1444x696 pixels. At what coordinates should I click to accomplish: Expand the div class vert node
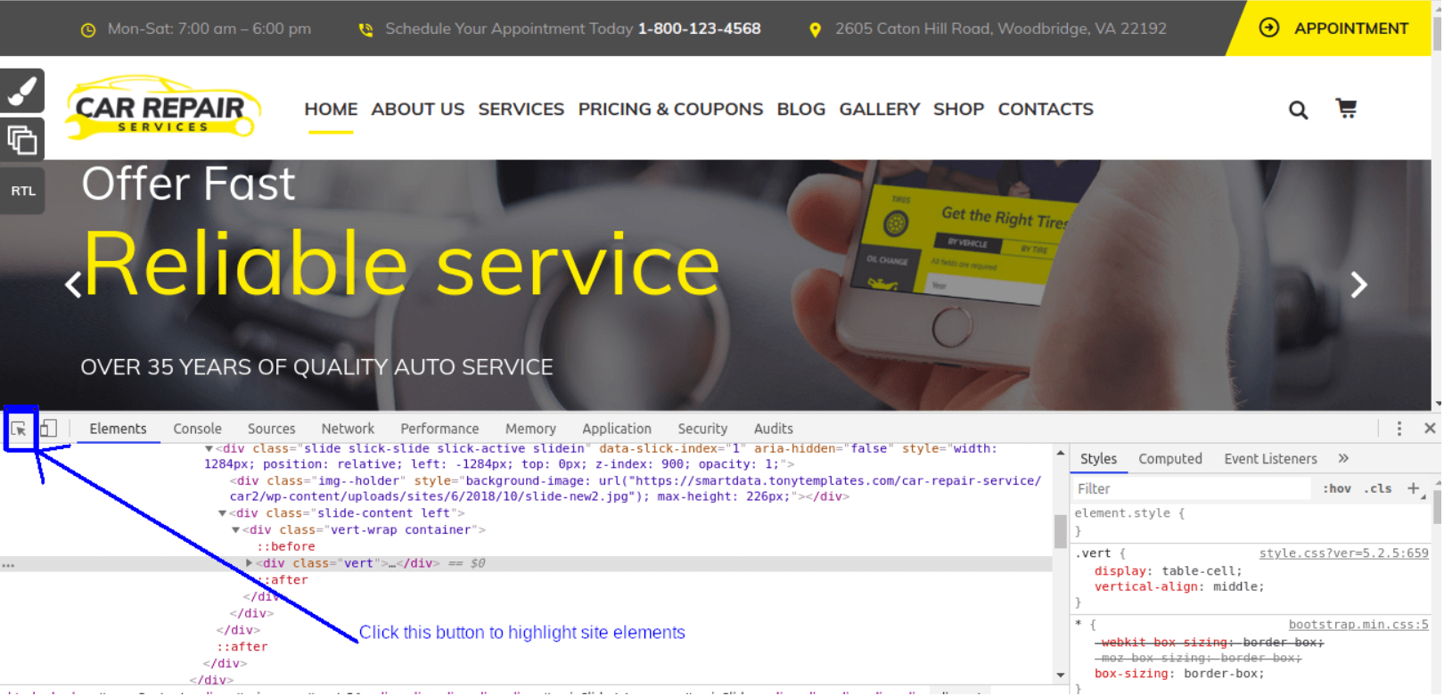[250, 563]
